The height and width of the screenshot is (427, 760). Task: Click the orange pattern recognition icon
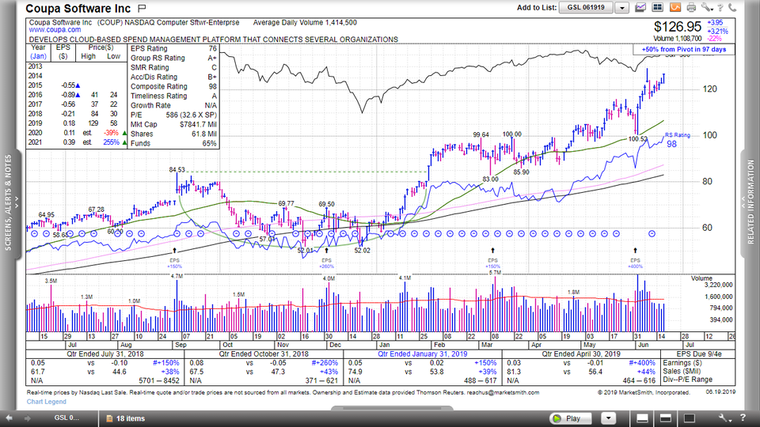(x=674, y=7)
